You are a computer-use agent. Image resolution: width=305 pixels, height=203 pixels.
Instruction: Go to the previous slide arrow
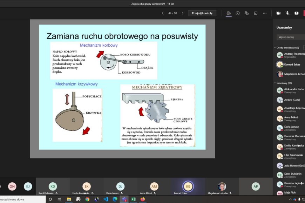[163, 13]
